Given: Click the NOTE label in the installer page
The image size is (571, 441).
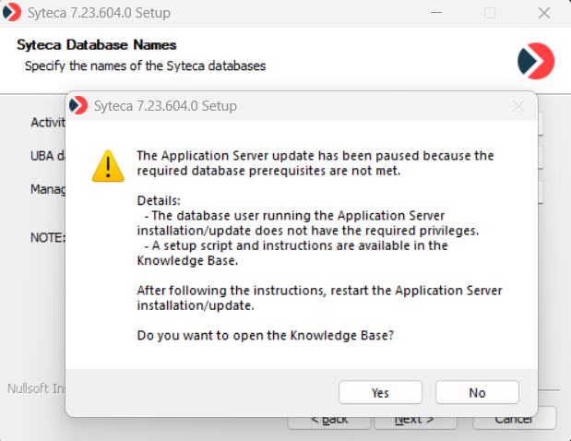Looking at the screenshot, I should [47, 237].
